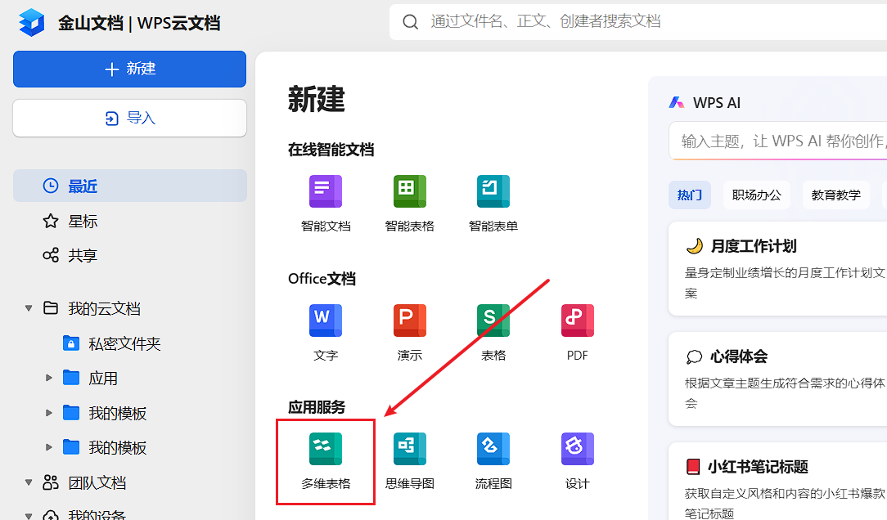Collapse the 团队文档 tree arrow

(29, 482)
